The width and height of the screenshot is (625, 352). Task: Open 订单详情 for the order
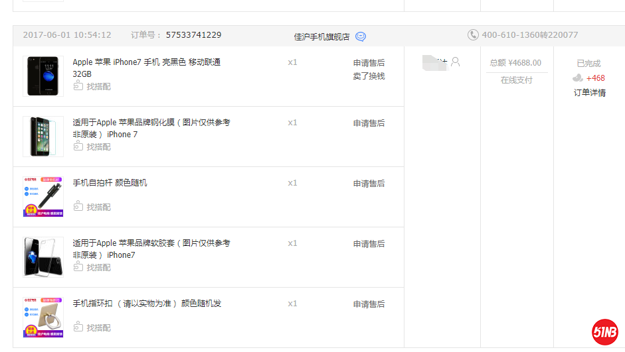[x=589, y=93]
